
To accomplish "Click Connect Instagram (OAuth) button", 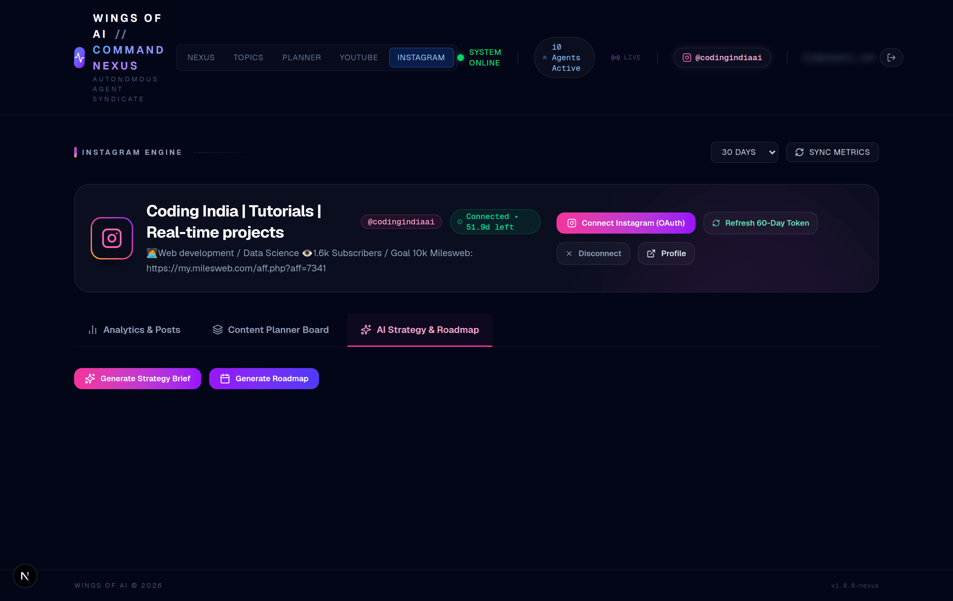I will point(626,223).
